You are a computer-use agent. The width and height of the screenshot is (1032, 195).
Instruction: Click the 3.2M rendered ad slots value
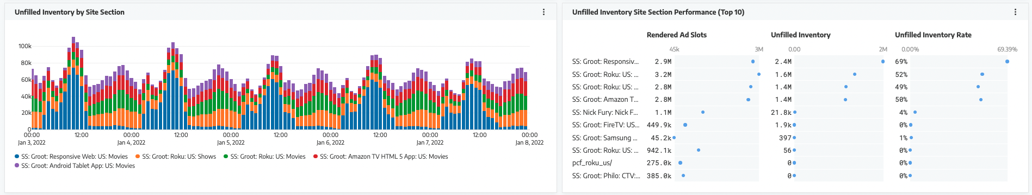point(663,75)
